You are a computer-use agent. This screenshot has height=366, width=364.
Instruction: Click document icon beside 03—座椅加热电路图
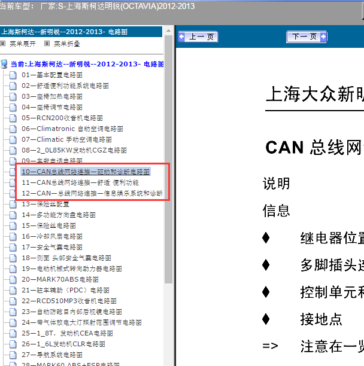point(13,97)
